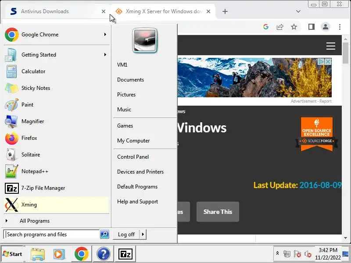Click in Search programs and files box

52,235
